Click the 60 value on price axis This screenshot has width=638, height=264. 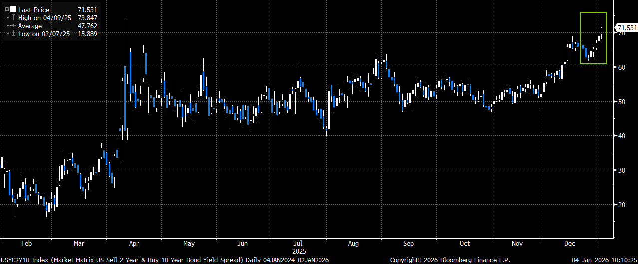pyautogui.click(x=622, y=67)
